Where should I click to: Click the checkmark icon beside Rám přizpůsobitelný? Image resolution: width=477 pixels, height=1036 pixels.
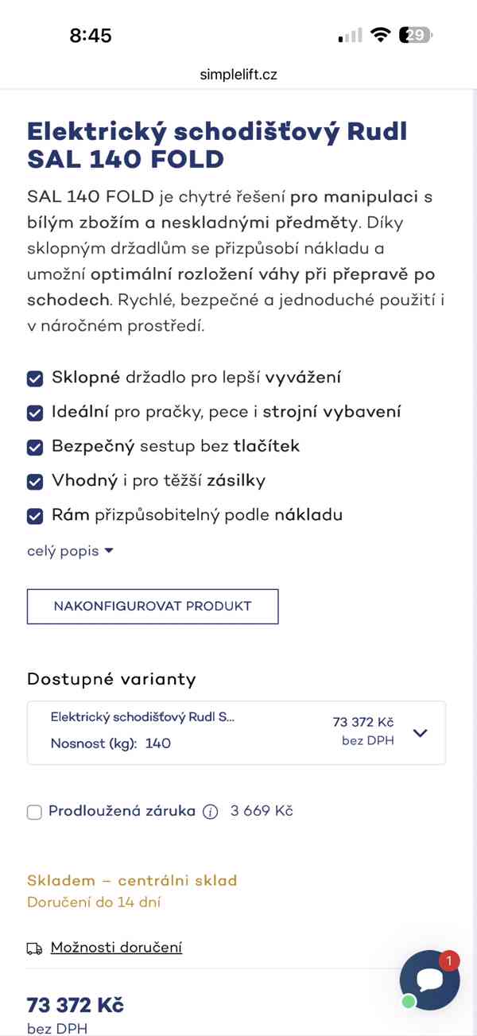[x=34, y=515]
